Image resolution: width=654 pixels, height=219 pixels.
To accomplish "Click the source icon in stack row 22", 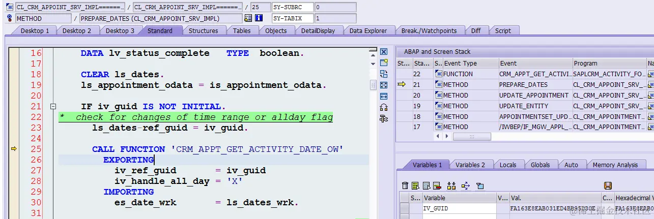I will click(438, 74).
